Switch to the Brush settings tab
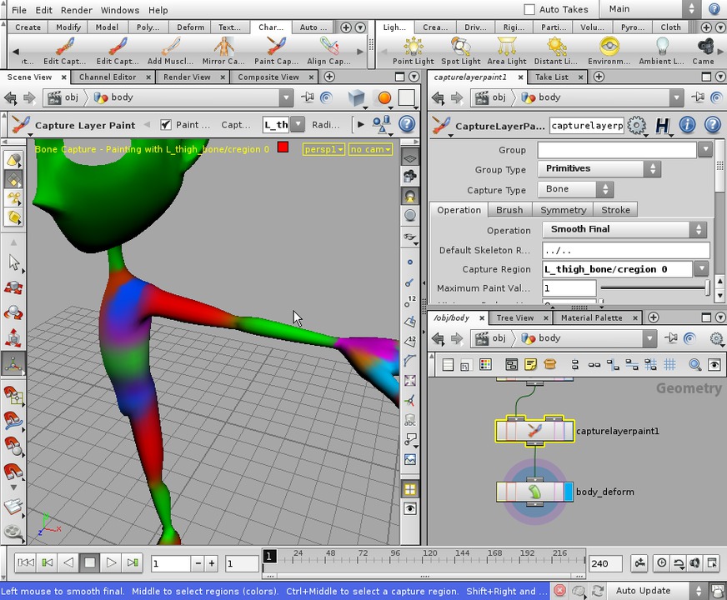The height and width of the screenshot is (600, 727). (x=509, y=210)
